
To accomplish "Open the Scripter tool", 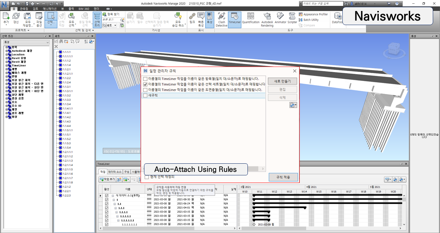I will (292, 18).
